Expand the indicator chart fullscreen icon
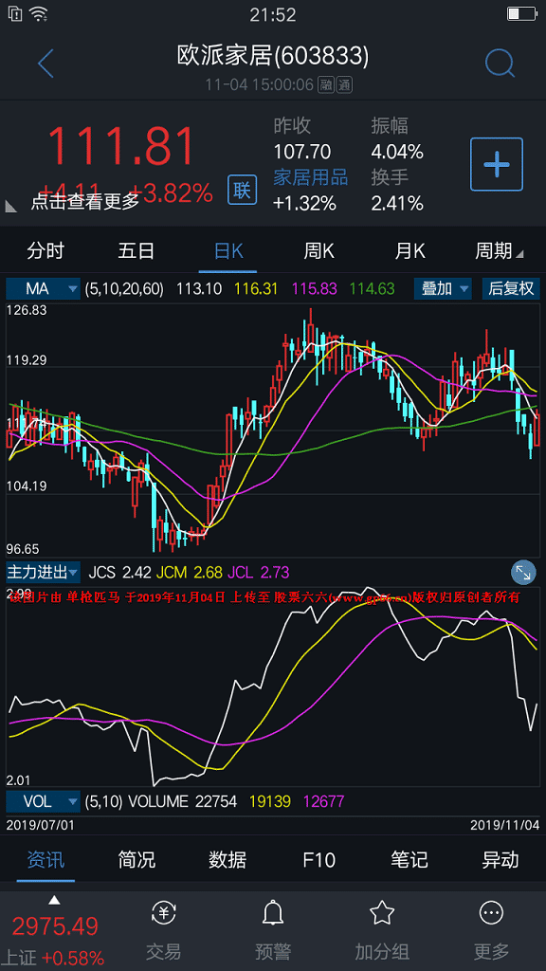This screenshot has height=971, width=546. click(x=523, y=573)
